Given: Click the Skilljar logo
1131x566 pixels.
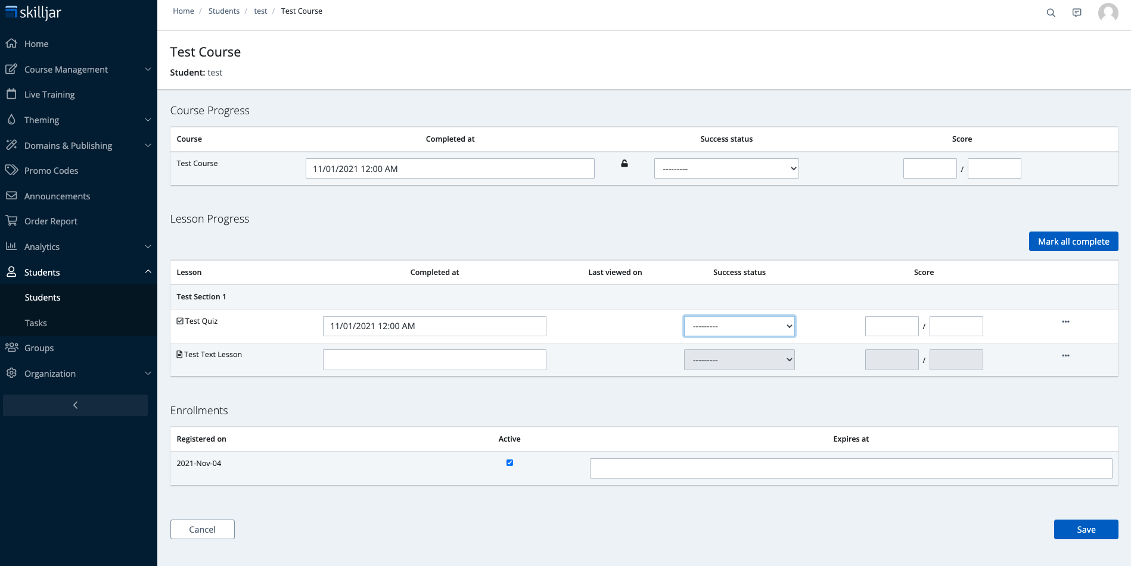Looking at the screenshot, I should click(x=33, y=12).
